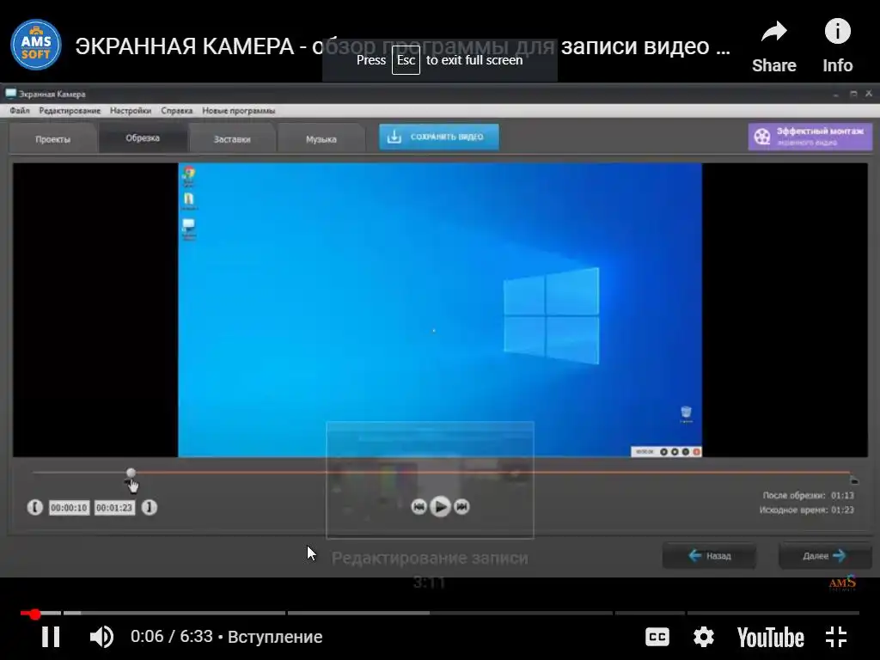Mute the video with speaker icon
This screenshot has height=660, width=880.
tap(101, 637)
